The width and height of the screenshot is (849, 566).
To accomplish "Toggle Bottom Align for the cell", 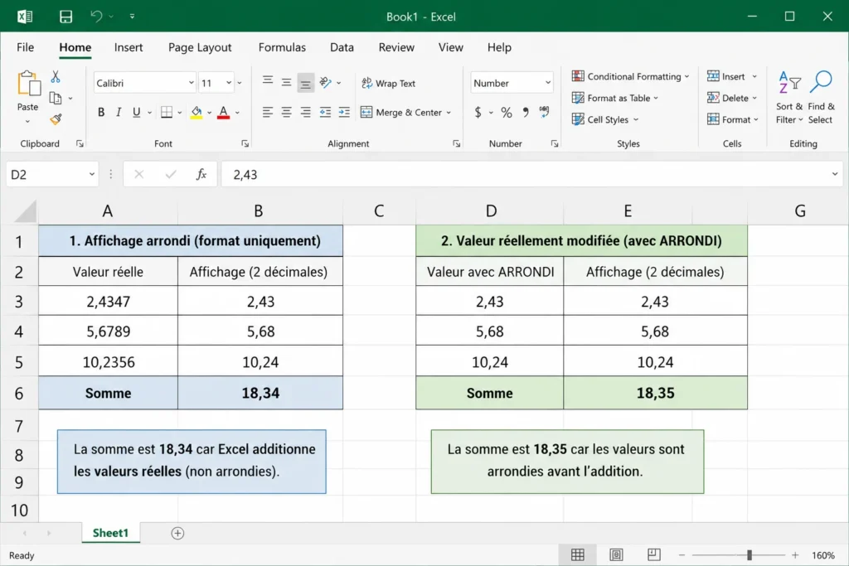I will pyautogui.click(x=306, y=83).
